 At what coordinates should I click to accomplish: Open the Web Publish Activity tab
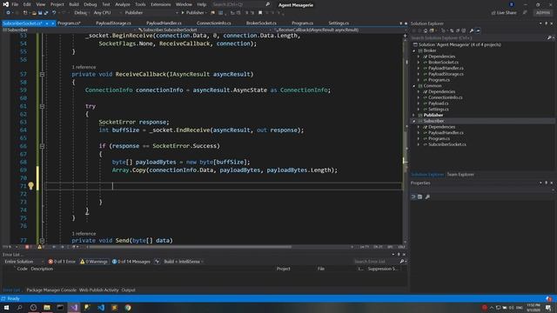(x=98, y=290)
